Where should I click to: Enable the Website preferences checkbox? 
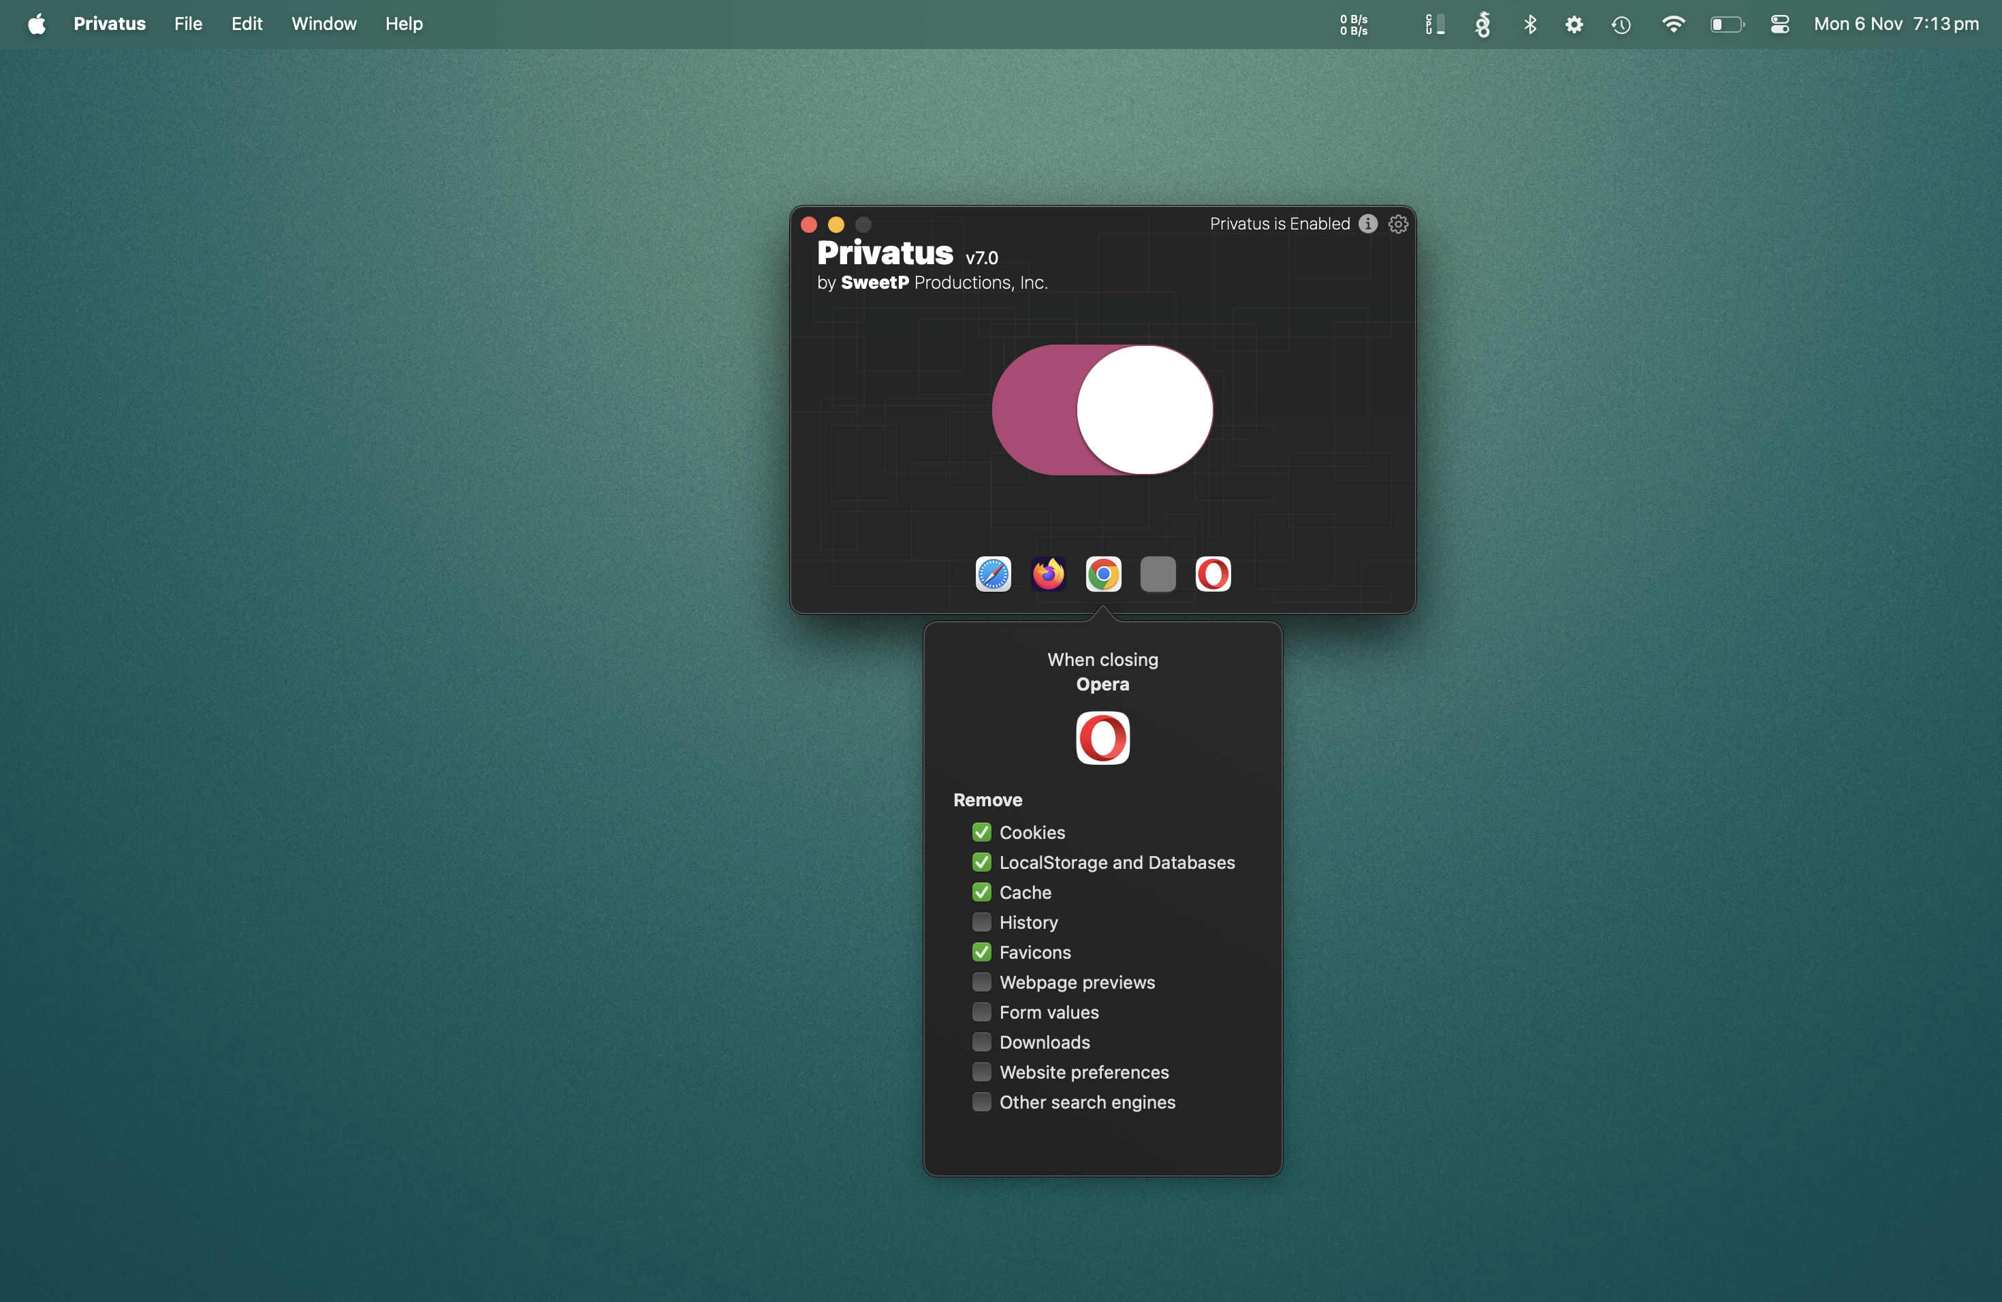pos(982,1072)
